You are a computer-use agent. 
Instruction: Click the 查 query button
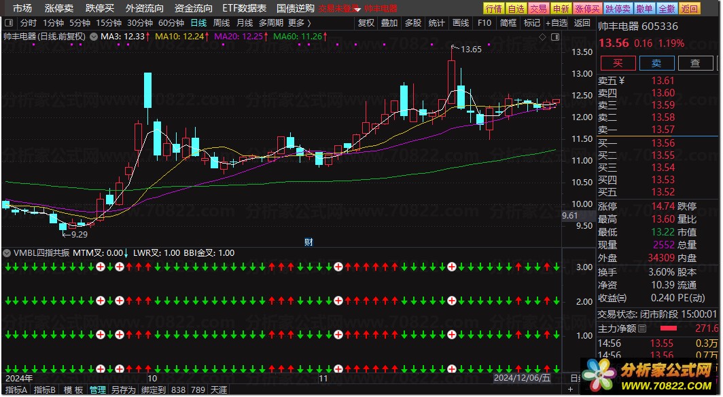[x=695, y=63]
